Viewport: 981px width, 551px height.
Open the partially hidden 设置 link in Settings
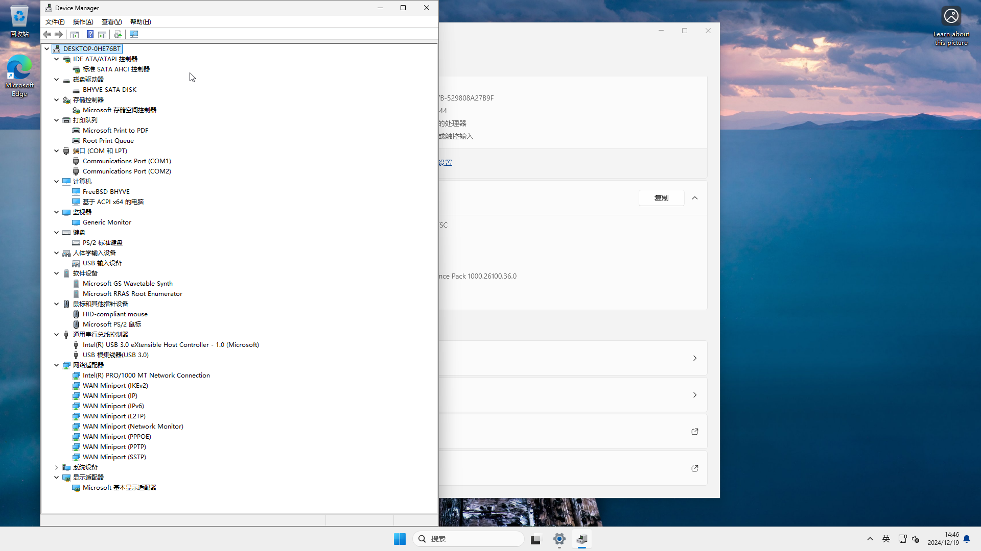click(x=446, y=163)
